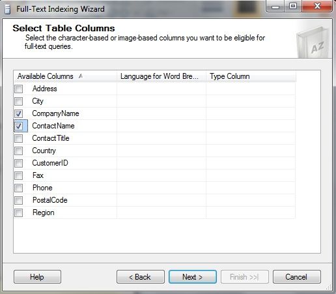Tick the Fax column checkbox
336x294 pixels.
19,175
